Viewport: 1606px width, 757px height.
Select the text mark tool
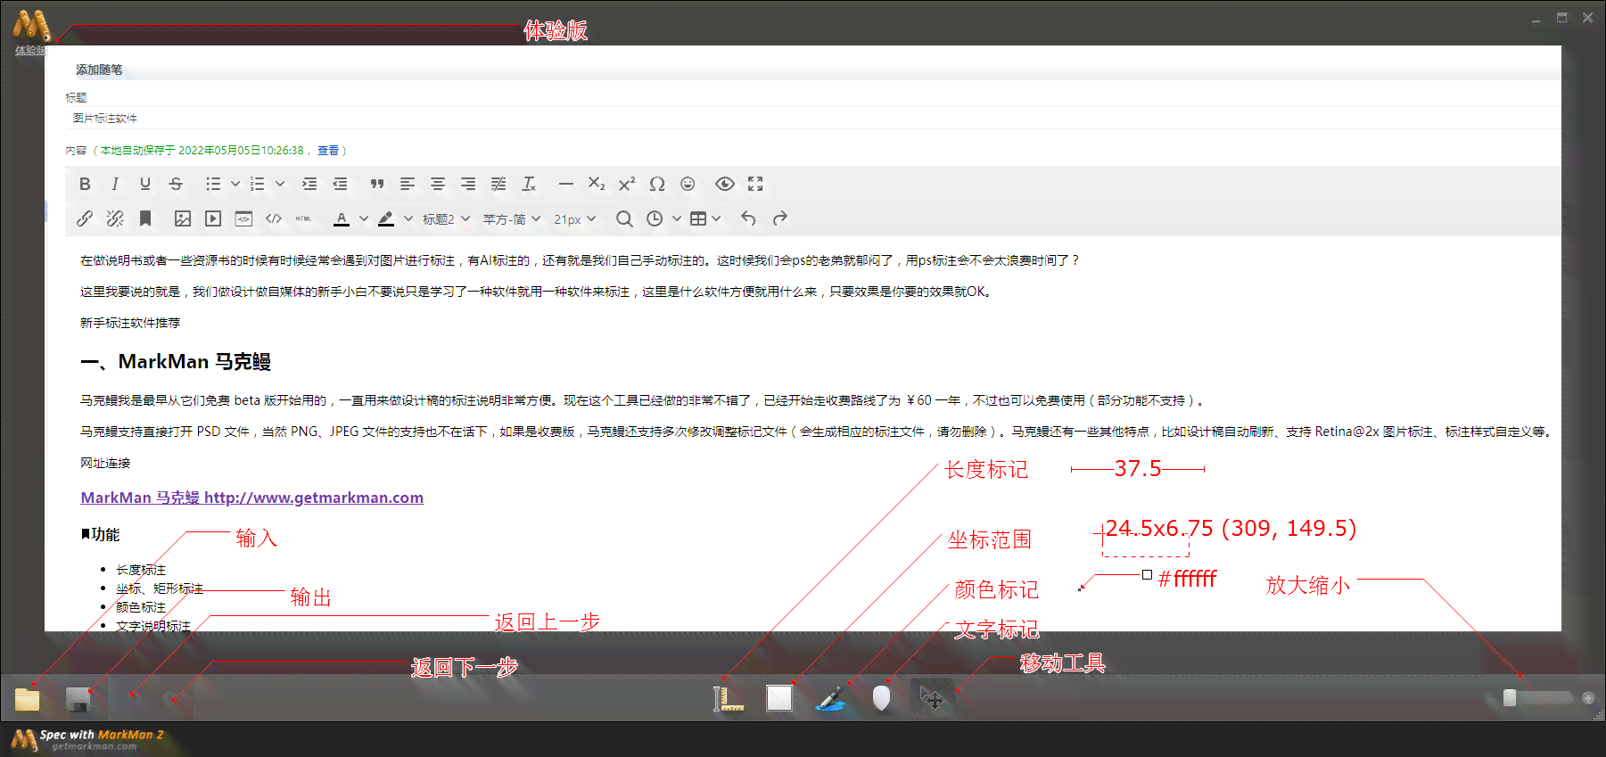[x=881, y=698]
